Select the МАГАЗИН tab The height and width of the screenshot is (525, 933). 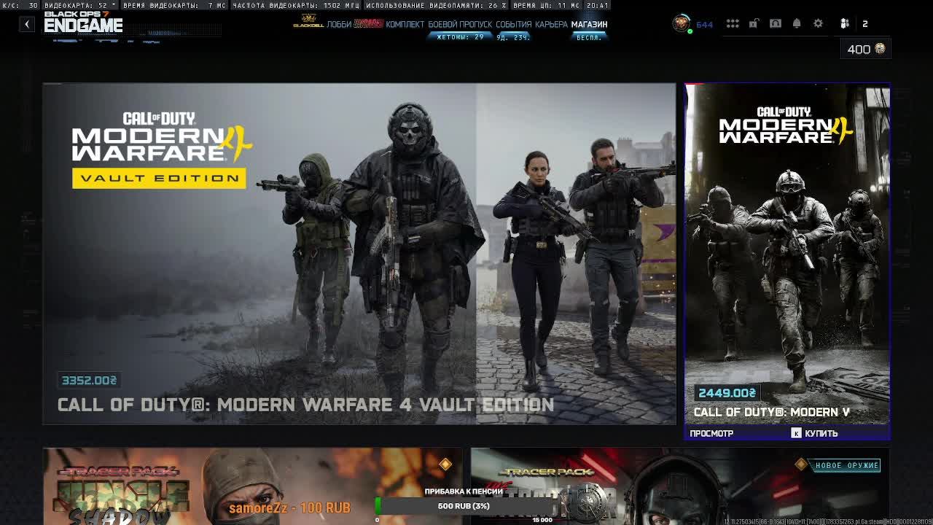(589, 24)
